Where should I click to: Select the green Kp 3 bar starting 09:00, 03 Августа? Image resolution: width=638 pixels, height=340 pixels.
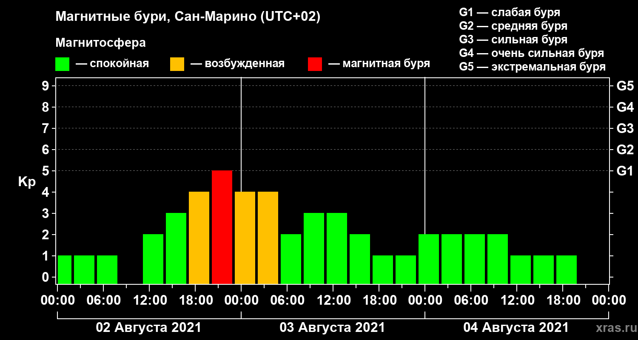click(x=314, y=248)
